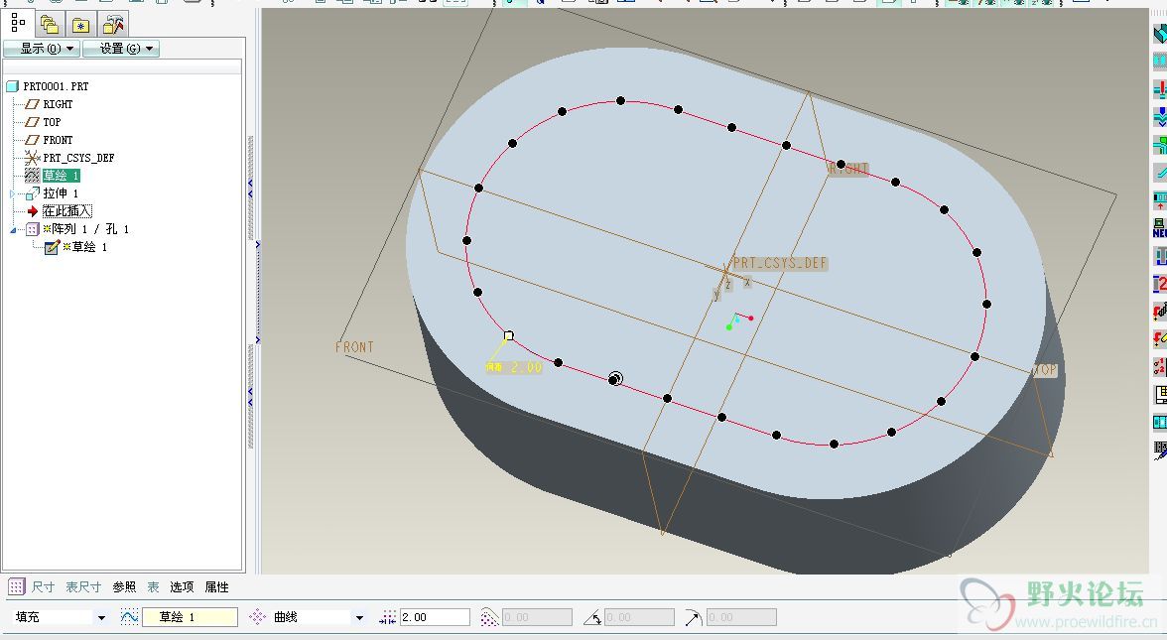1167x640 pixels.
Task: Click the white square spacing handle on curve
Action: point(508,335)
